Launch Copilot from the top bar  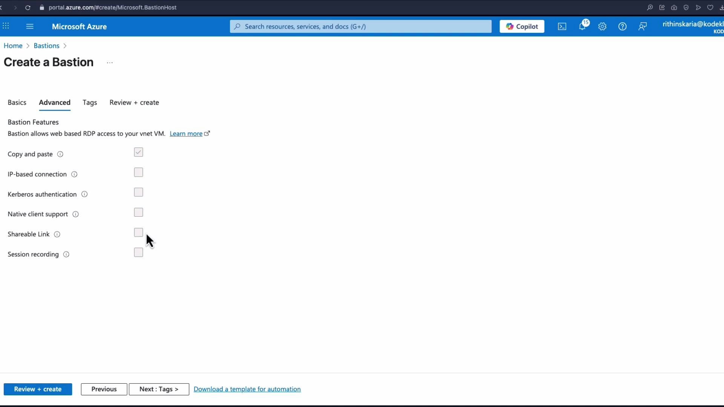pos(522,26)
